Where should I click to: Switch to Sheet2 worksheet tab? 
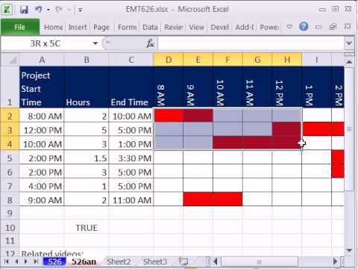(119, 262)
